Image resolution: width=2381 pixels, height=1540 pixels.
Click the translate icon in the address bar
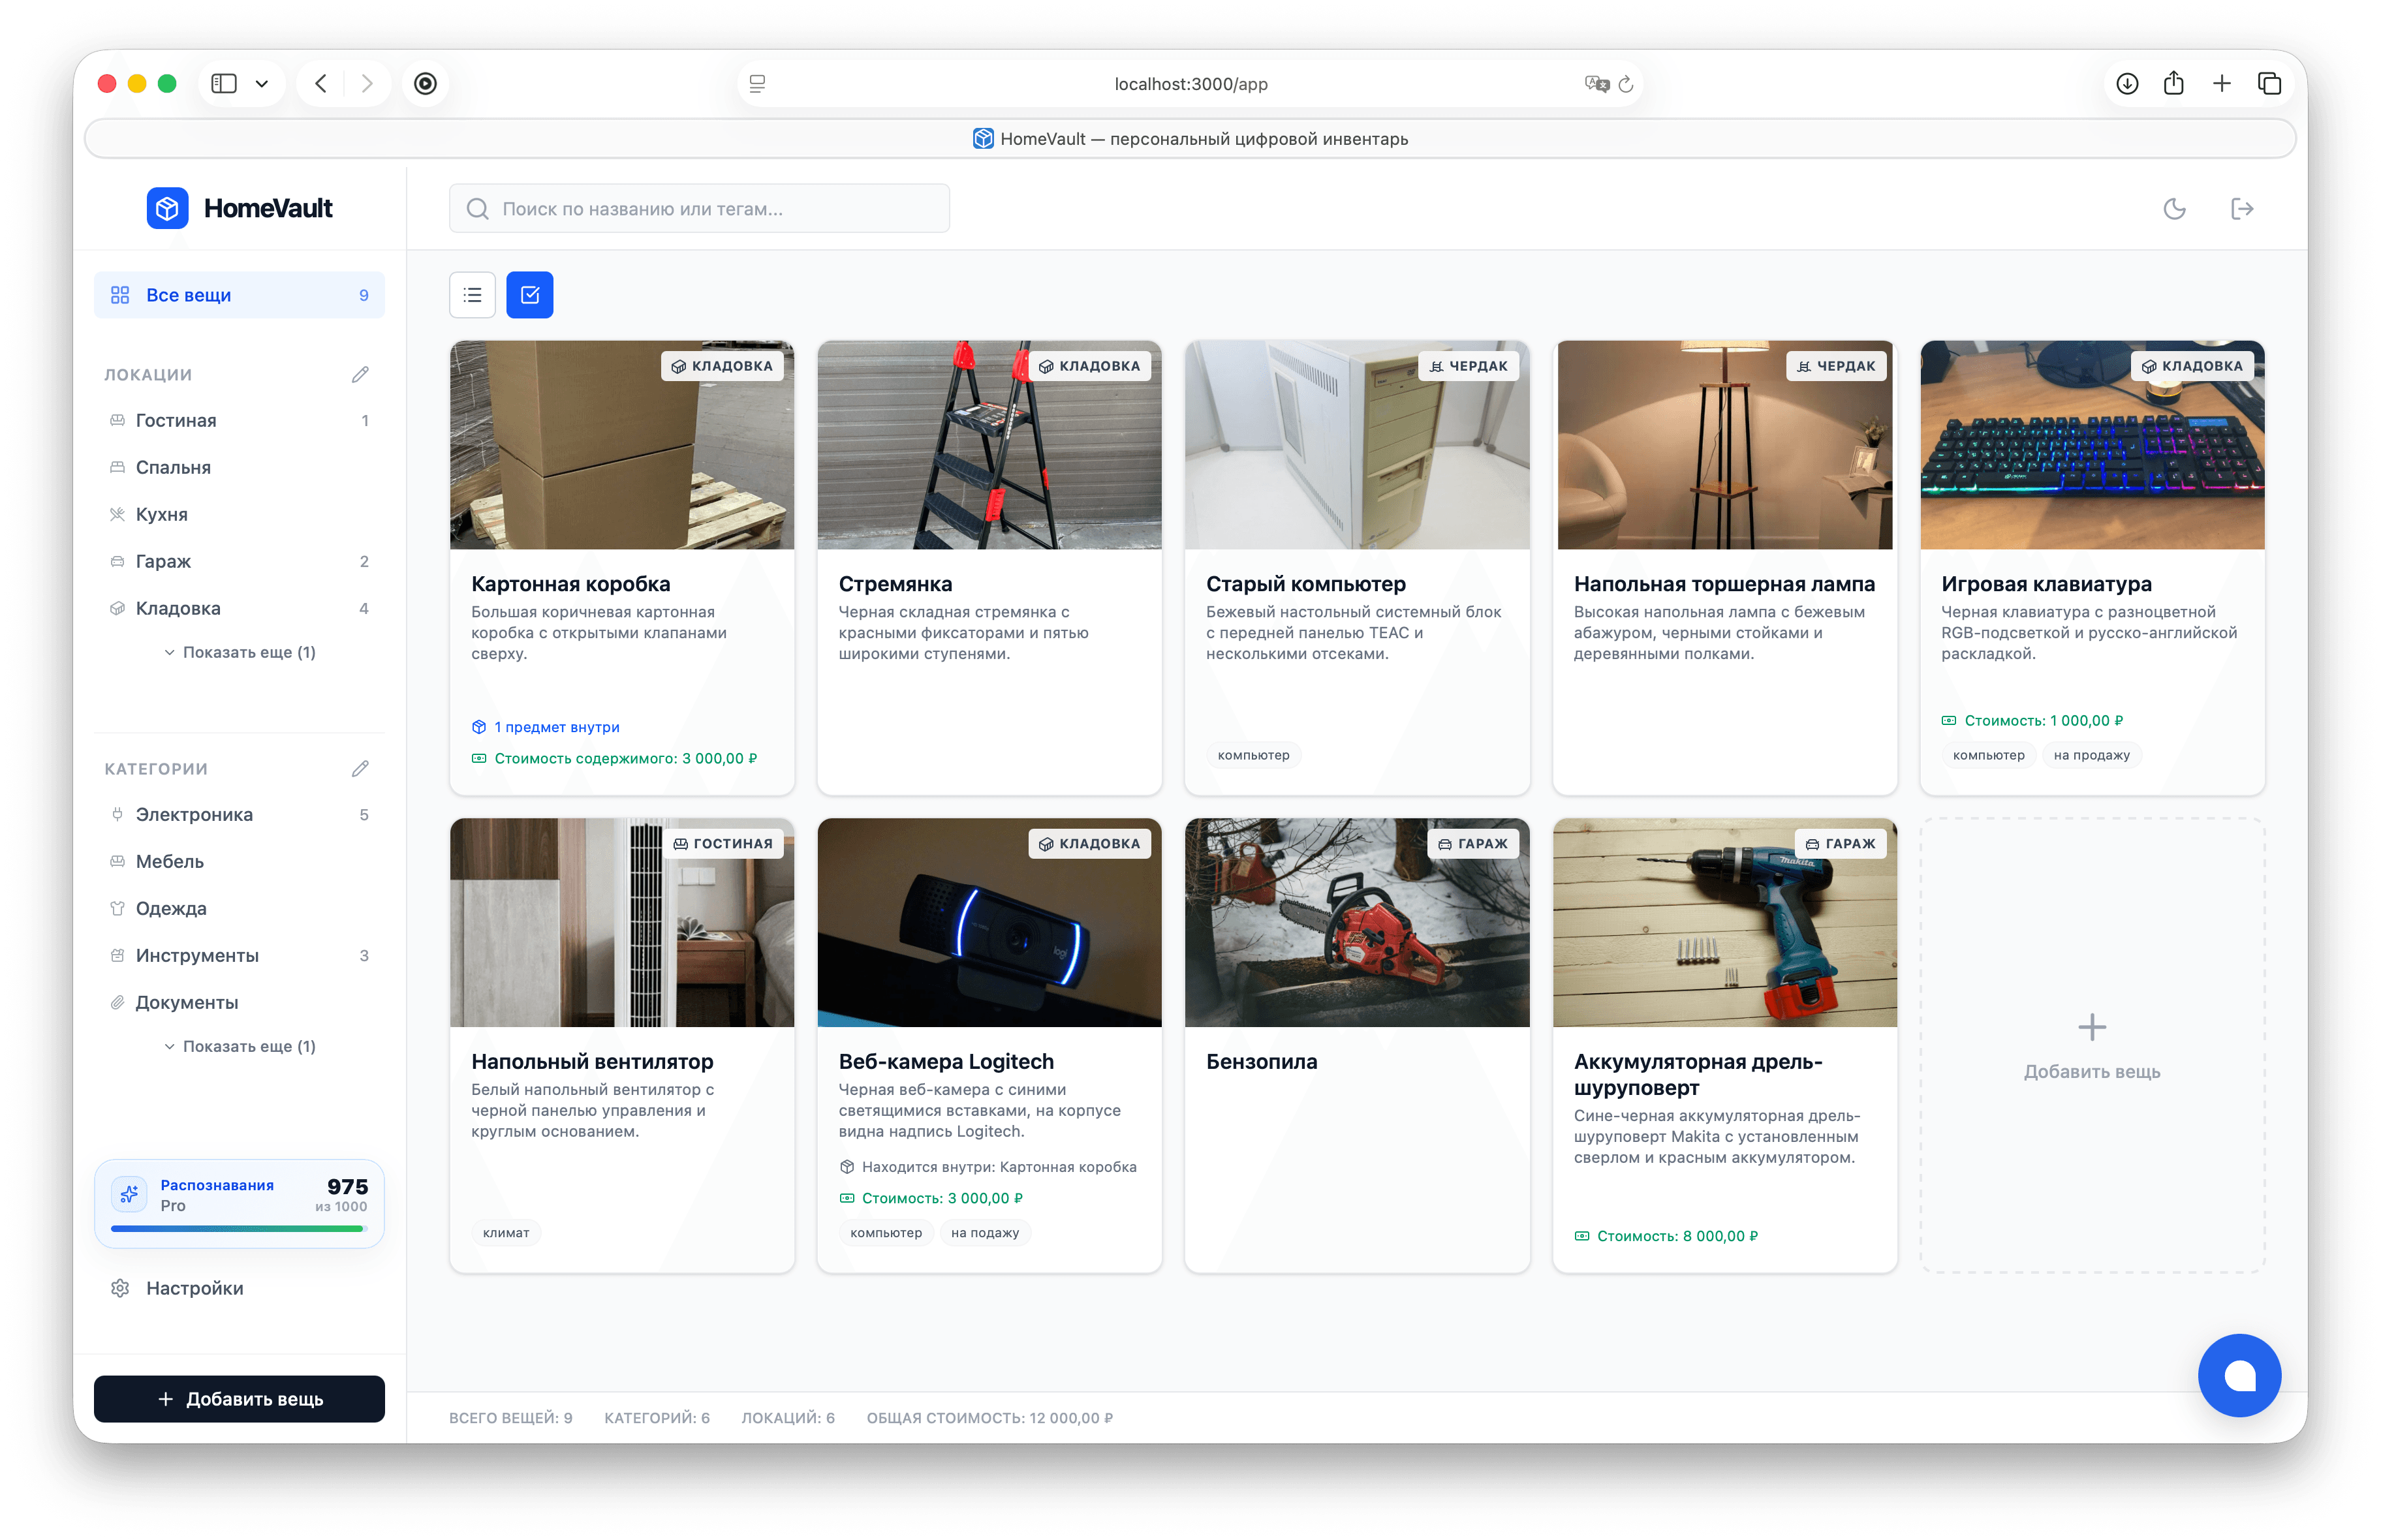point(1596,84)
